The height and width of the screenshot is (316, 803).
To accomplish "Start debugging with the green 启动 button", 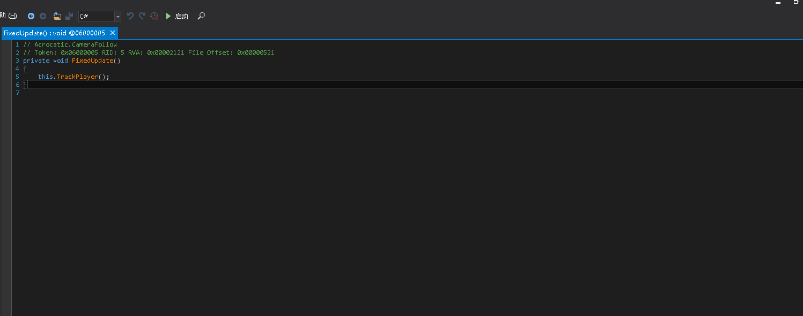I will coord(176,16).
